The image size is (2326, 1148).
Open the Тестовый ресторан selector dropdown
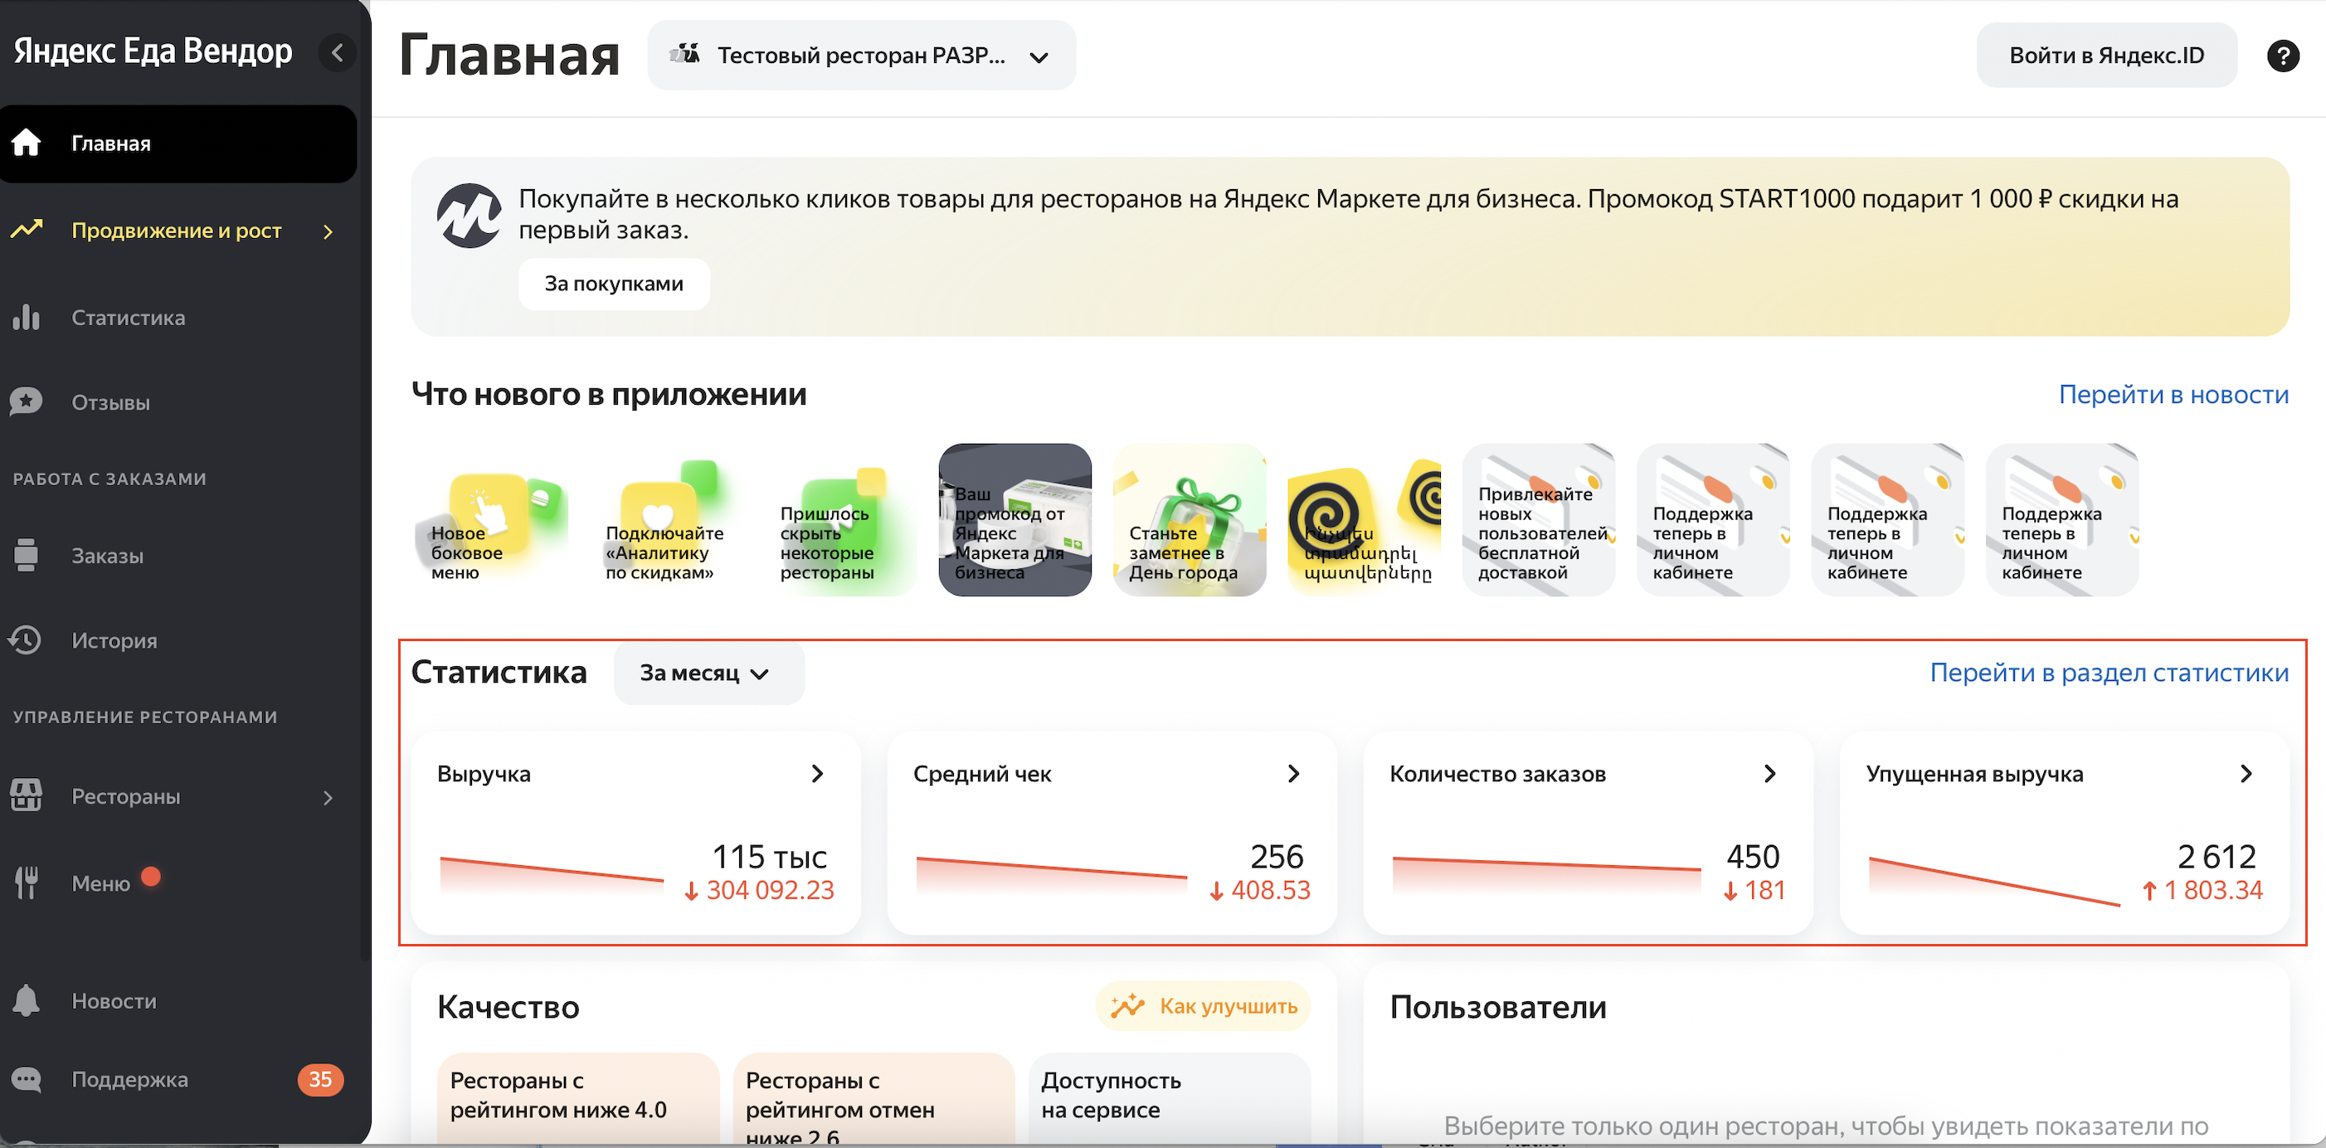(x=861, y=55)
